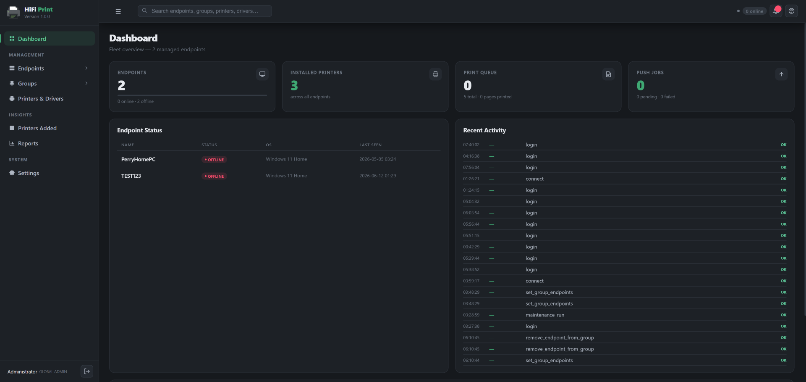
Task: Click the Endpoints online progress bar
Action: [x=192, y=95]
